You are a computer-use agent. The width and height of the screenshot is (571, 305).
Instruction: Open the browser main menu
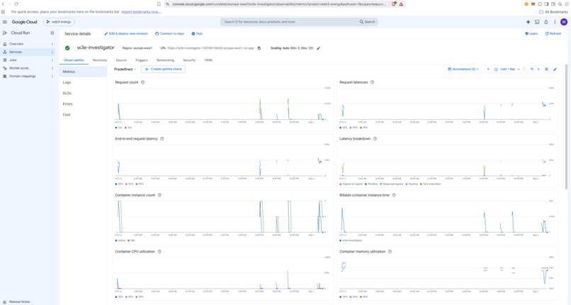click(567, 4)
